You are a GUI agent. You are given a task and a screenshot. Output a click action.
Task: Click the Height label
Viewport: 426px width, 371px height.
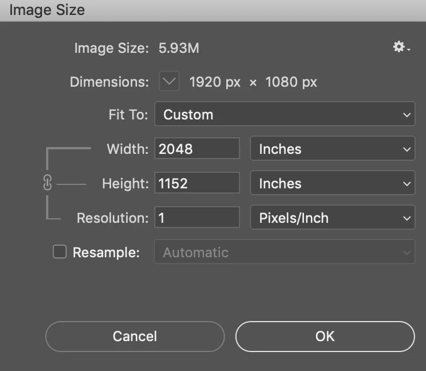coord(125,184)
